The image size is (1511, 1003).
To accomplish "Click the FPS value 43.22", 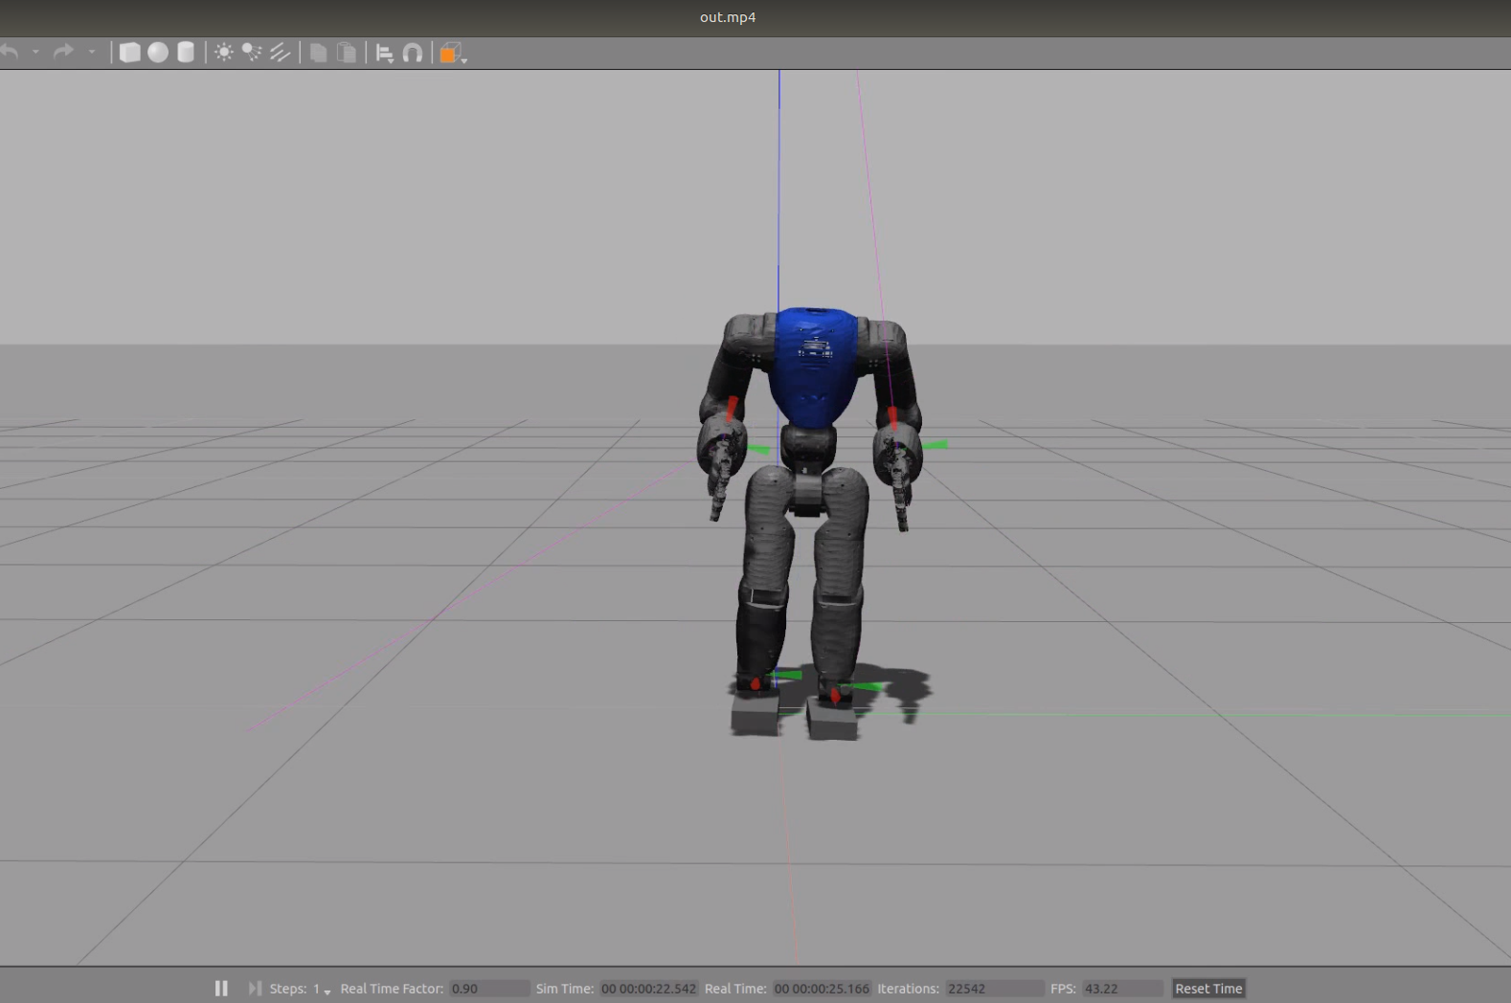I will coord(1122,989).
